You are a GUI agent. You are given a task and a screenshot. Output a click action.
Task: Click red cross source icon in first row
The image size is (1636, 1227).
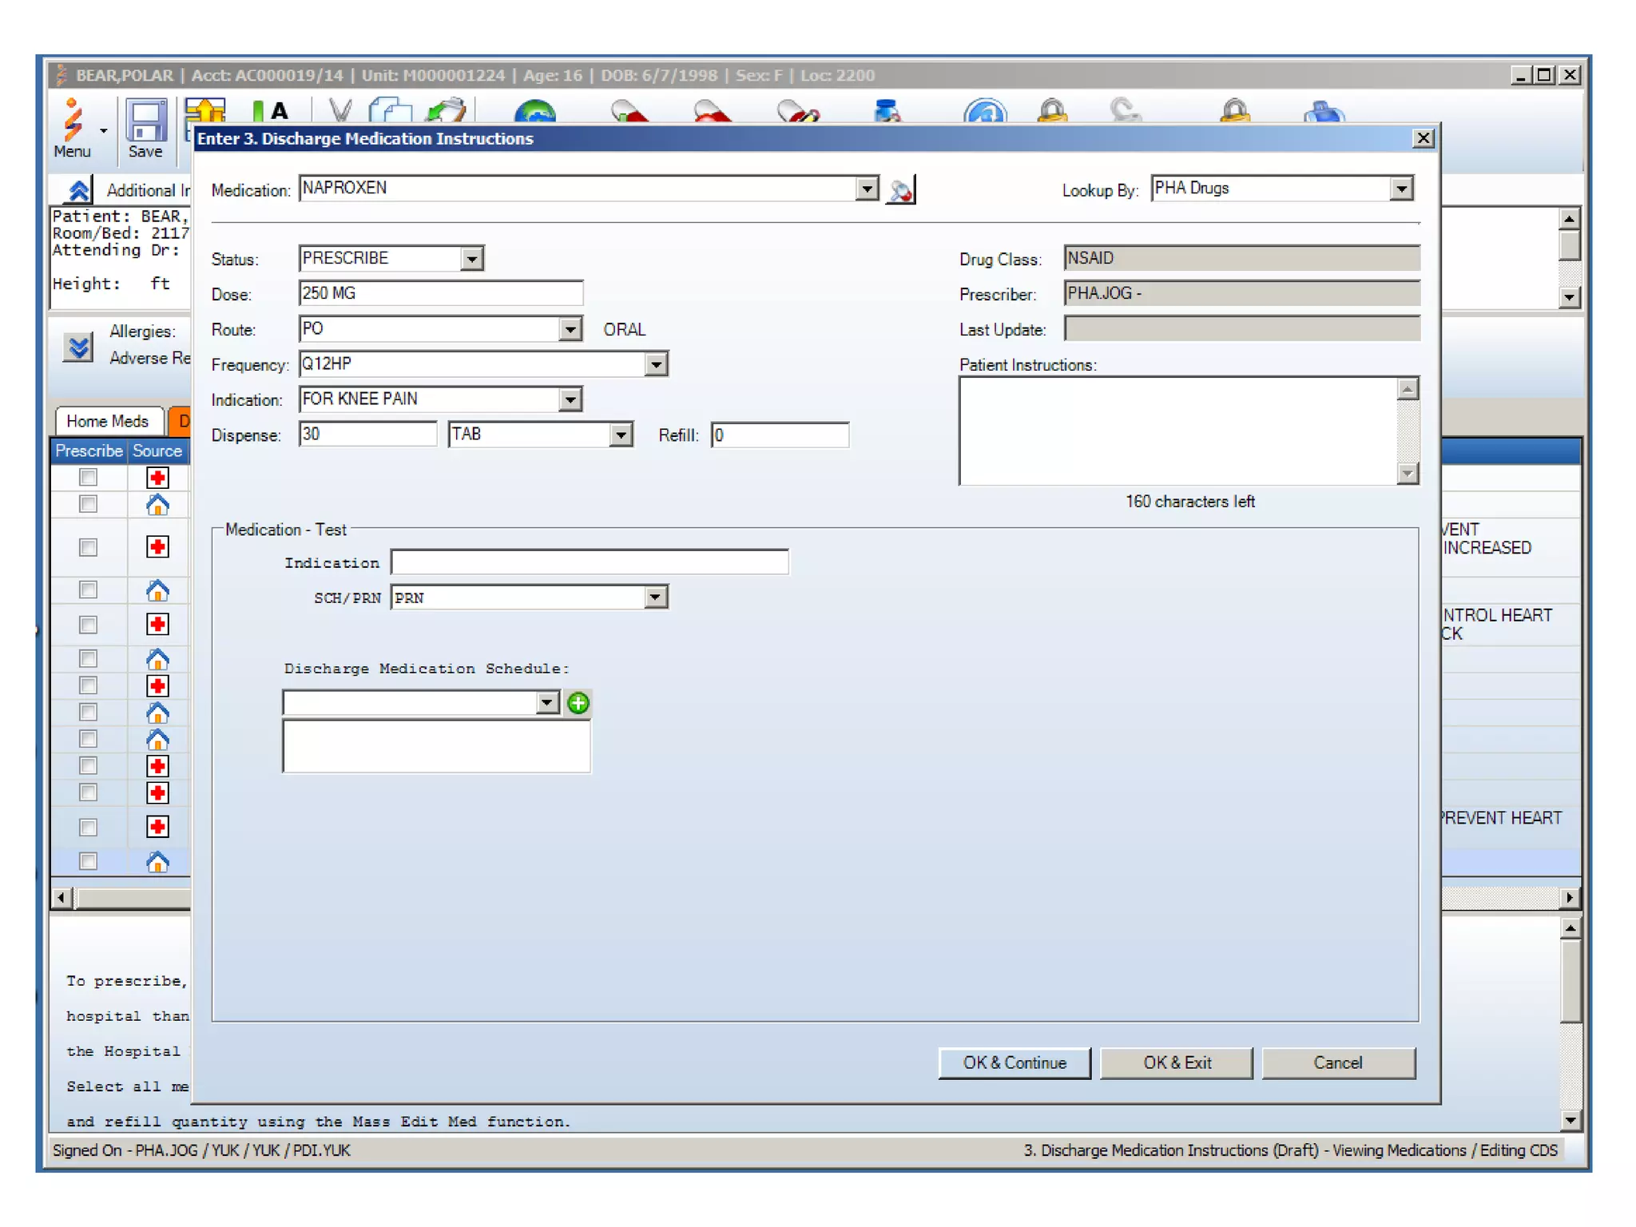(x=157, y=478)
